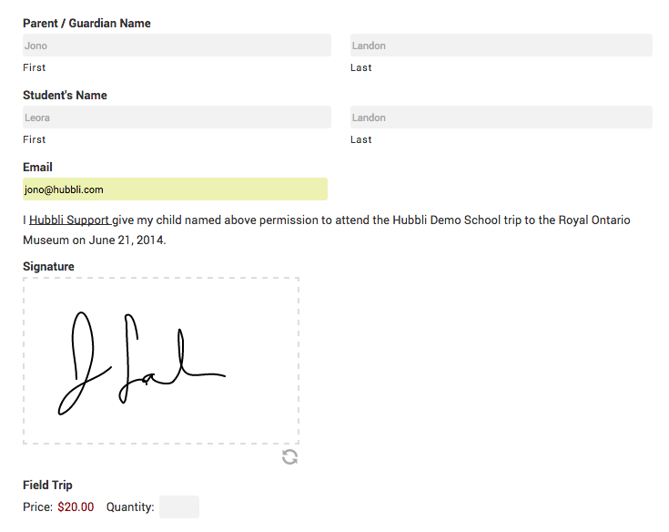The width and height of the screenshot is (669, 532).
Task: Click the First sublabel under Jono
Action: (x=35, y=67)
